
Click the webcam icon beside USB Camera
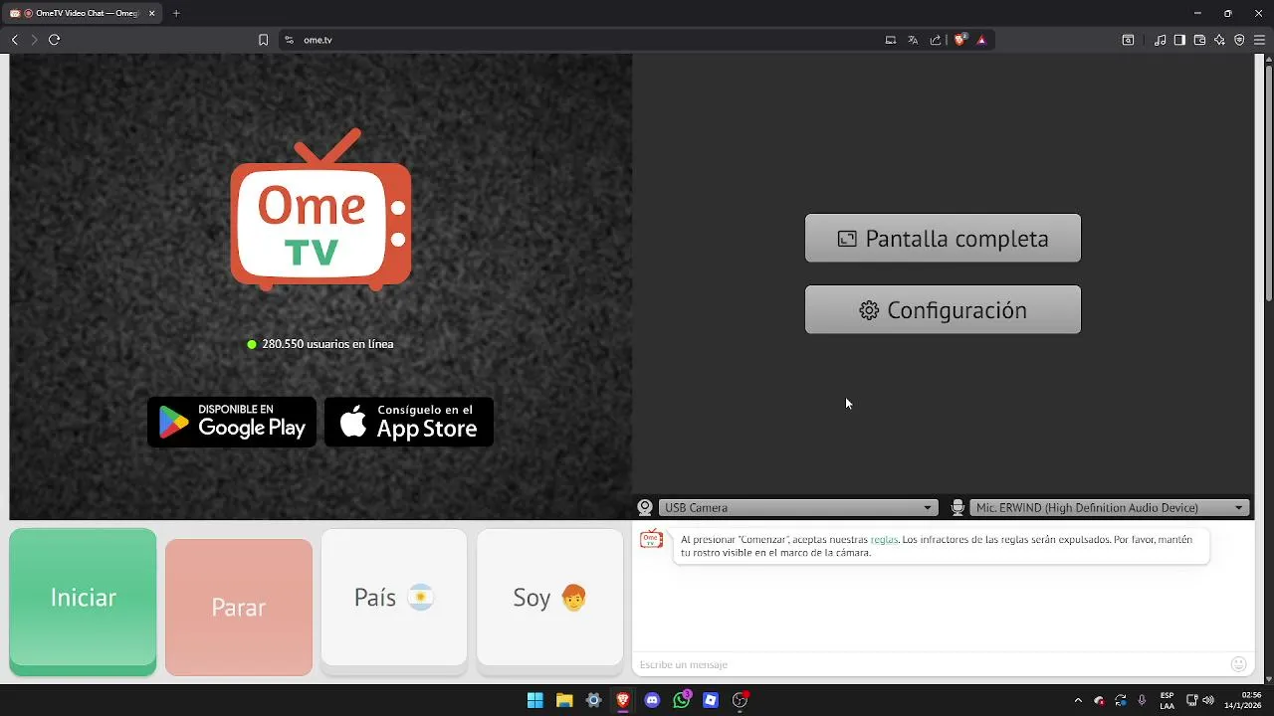click(x=645, y=507)
